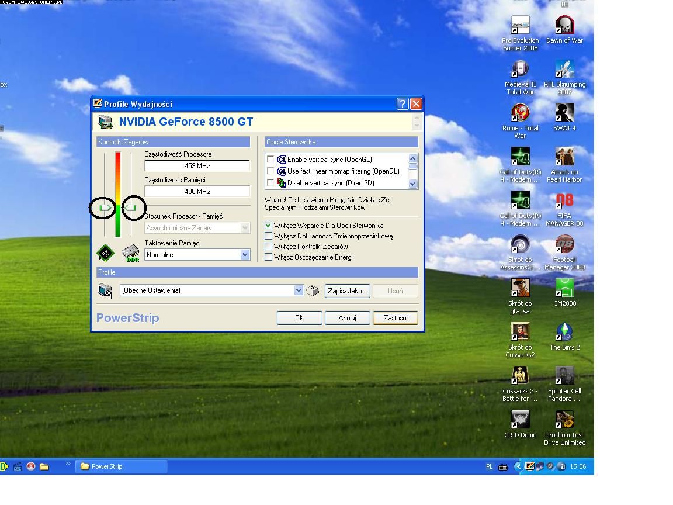Click the DDR memory chip icon
The image size is (673, 505).
coord(130,253)
